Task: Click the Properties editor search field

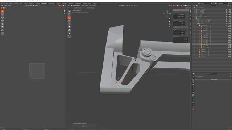Action: (212, 74)
